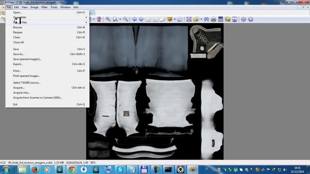310x174 pixels.
Task: Open the dropdown arrow beside the slideshow icon
Action: pyautogui.click(x=175, y=19)
